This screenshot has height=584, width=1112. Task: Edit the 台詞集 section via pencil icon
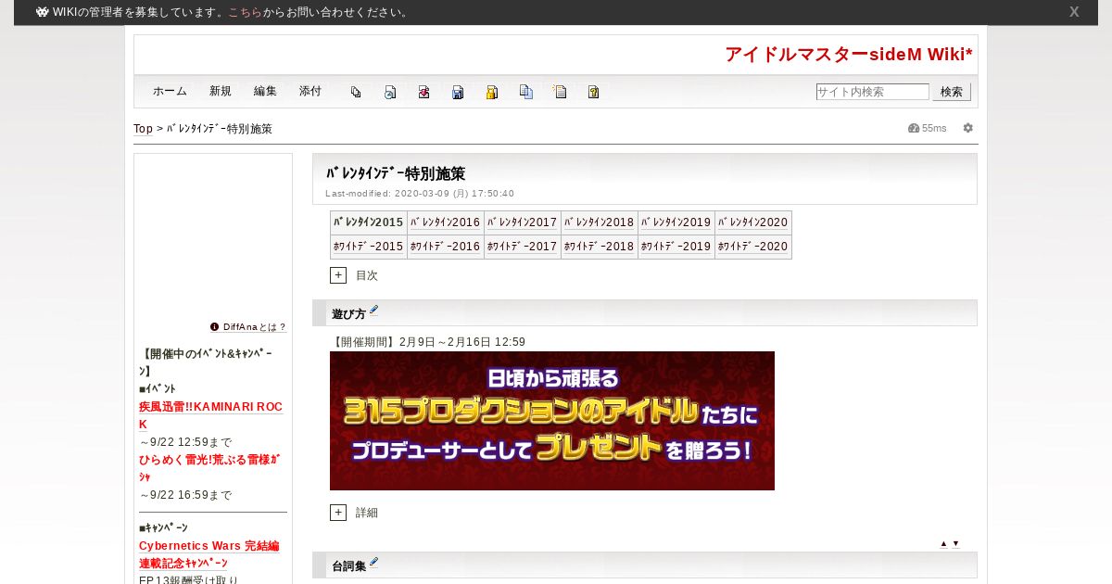pyautogui.click(x=373, y=562)
